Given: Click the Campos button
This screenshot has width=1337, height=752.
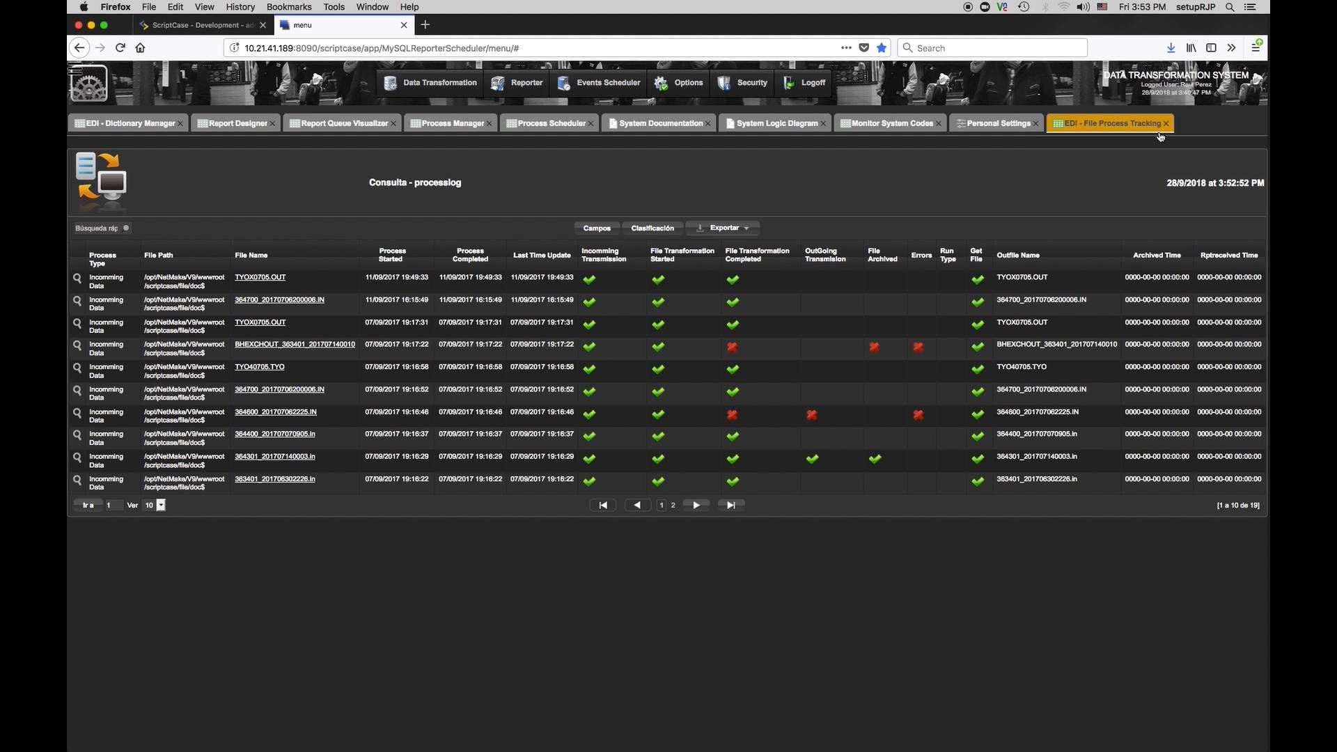Looking at the screenshot, I should [x=597, y=228].
